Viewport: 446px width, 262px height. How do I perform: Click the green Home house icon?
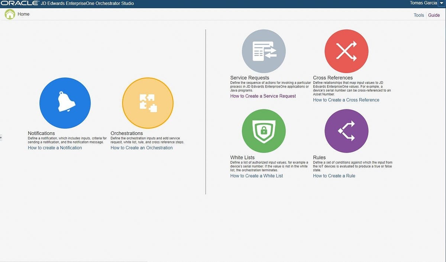pos(10,14)
